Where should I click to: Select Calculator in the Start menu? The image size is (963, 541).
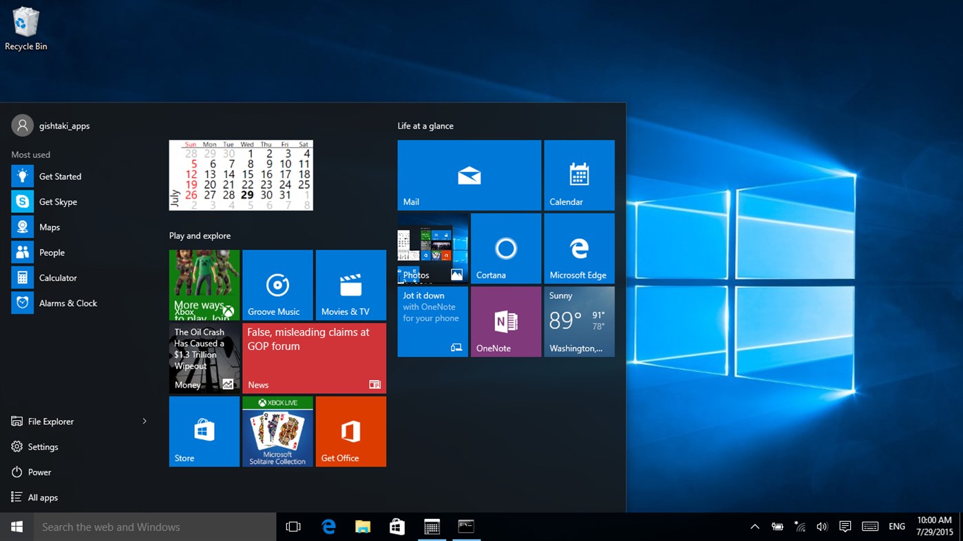[x=56, y=278]
